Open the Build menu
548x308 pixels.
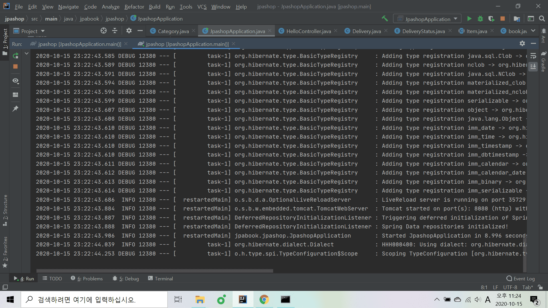click(x=154, y=7)
